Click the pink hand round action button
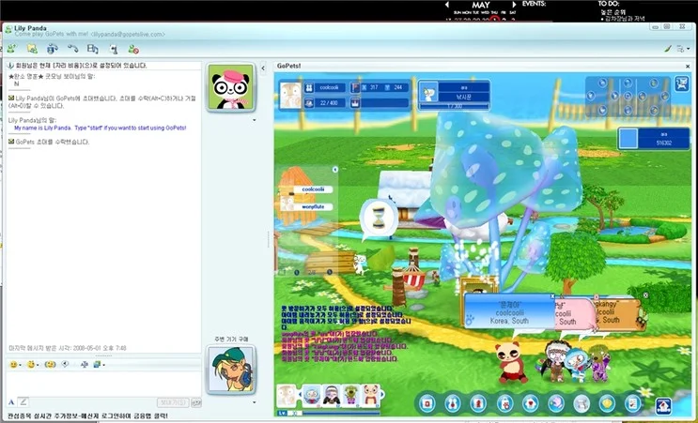 (556, 403)
